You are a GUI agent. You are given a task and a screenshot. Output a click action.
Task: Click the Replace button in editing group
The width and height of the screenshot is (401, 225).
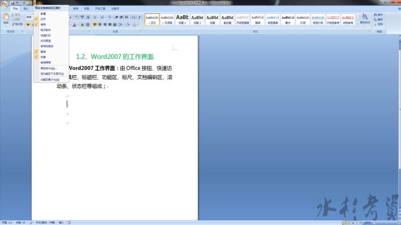378,19
